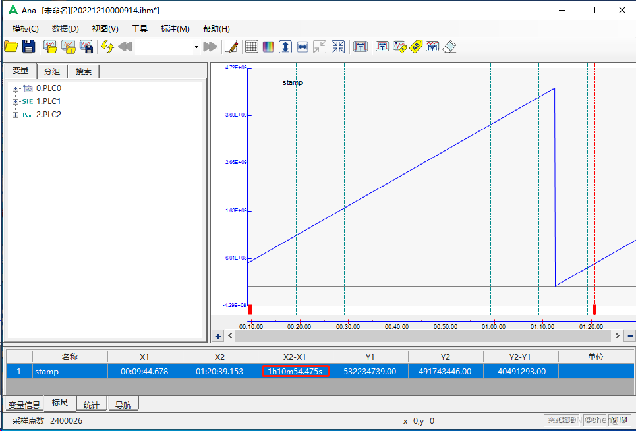Screen dimensions: 636x431
Task: Click the red bracket marker icon
Action: 382,47
